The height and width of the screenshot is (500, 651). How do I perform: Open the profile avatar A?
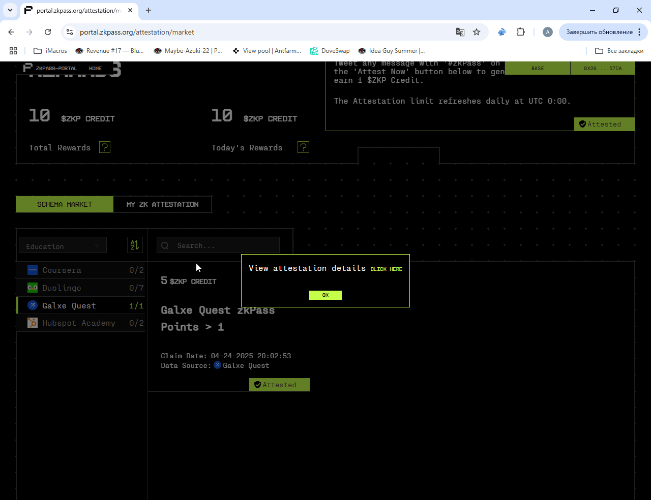(547, 32)
